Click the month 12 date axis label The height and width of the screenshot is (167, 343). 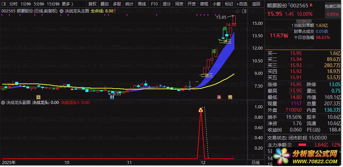tap(203, 162)
